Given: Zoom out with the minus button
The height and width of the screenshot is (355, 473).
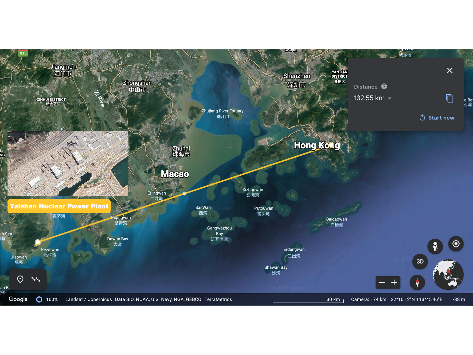Looking at the screenshot, I should coord(382,283).
